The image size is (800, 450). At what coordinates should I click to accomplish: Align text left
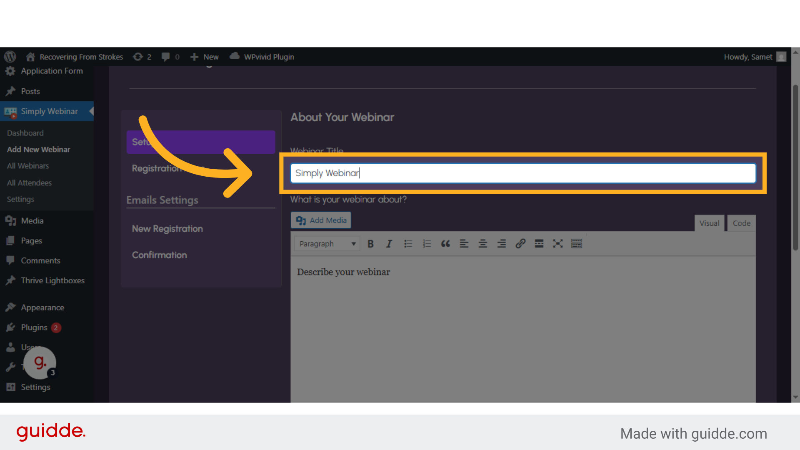click(x=464, y=244)
